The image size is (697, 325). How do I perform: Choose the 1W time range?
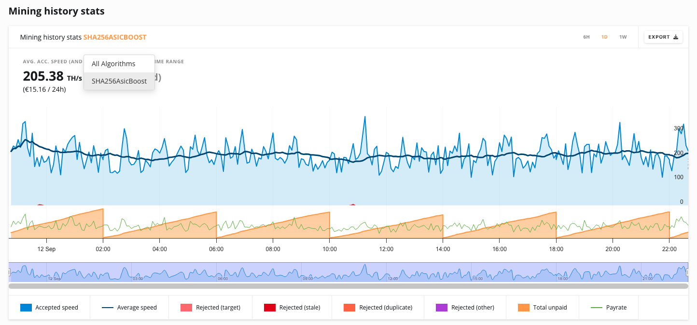(x=623, y=37)
